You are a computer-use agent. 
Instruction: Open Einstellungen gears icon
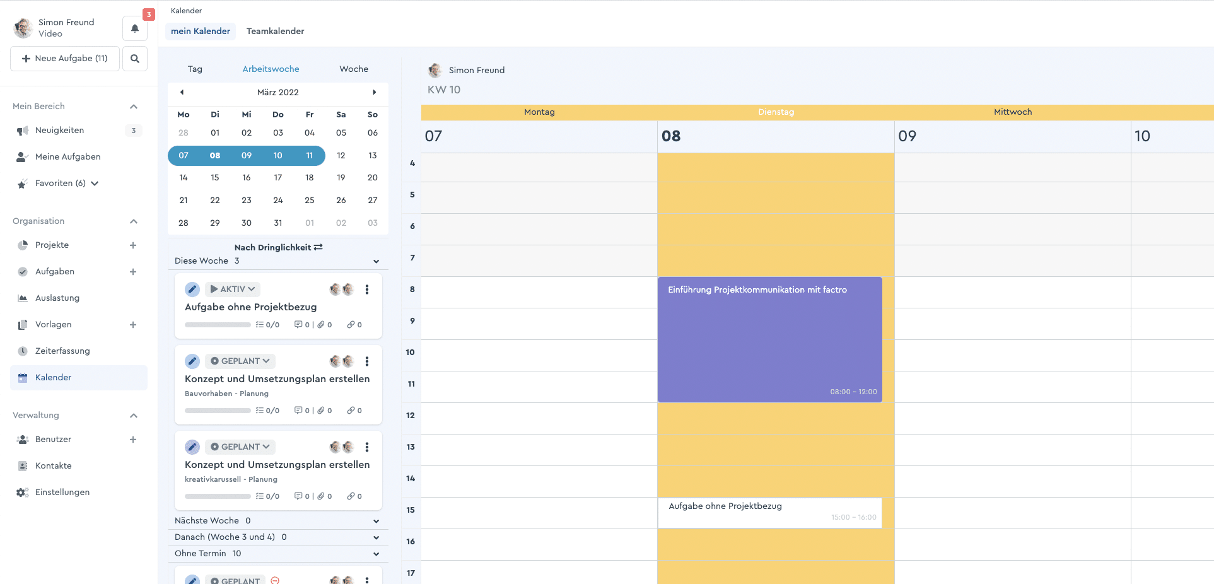(x=23, y=493)
